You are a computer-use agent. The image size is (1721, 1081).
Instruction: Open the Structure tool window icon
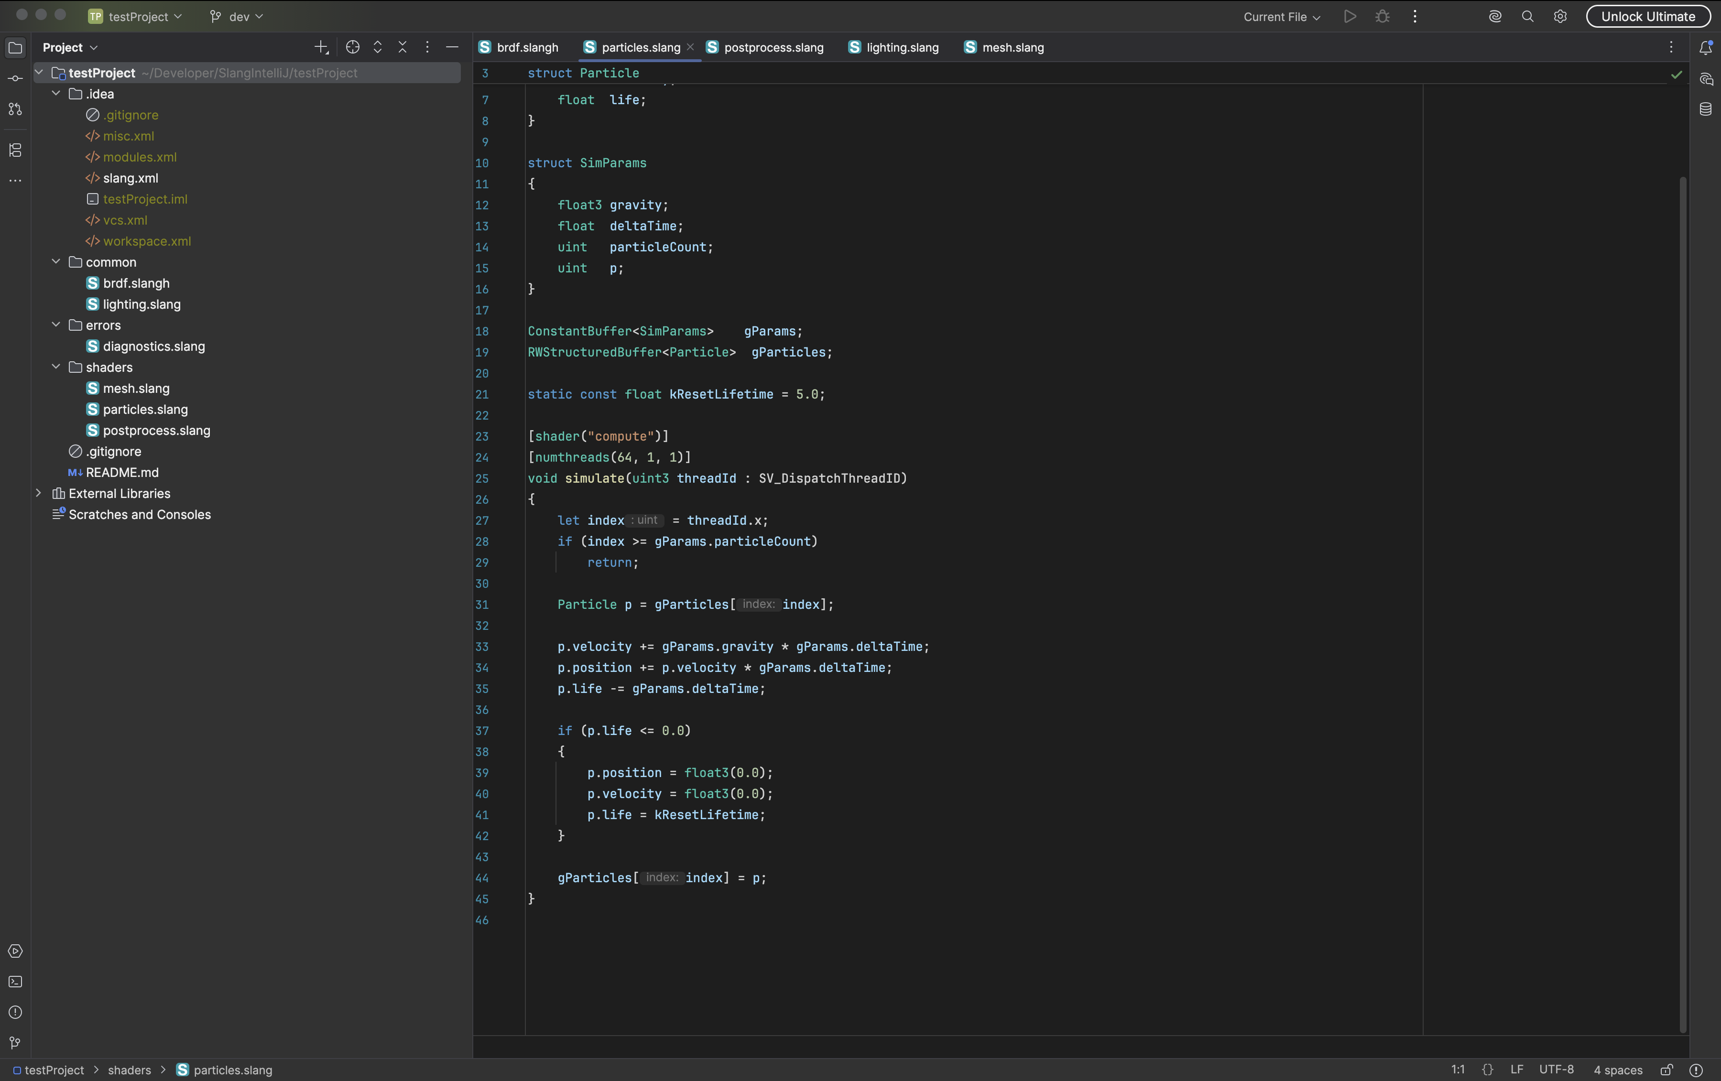point(15,150)
